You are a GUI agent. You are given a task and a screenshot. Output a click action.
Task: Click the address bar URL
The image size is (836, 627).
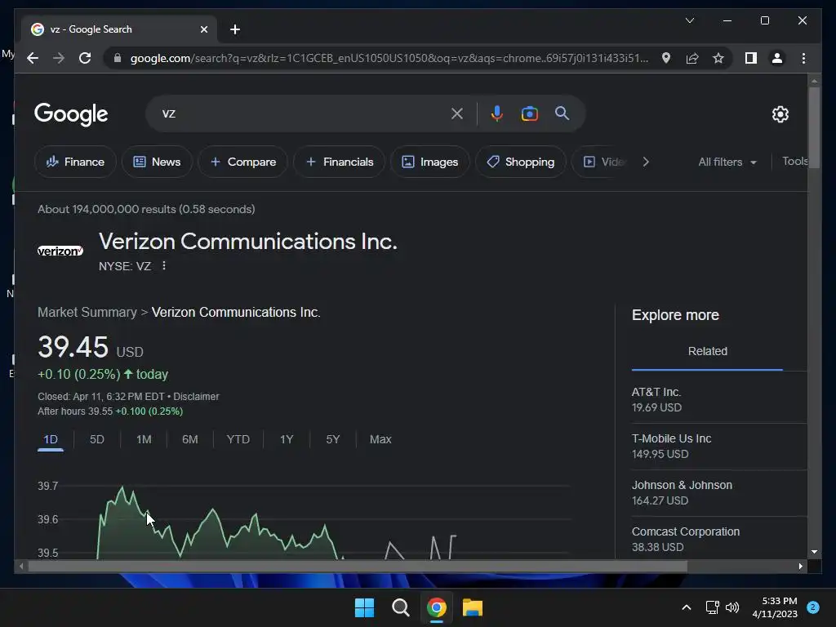(x=389, y=58)
